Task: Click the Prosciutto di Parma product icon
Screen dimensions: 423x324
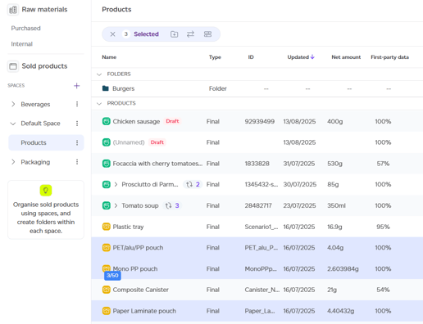Action: coord(107,185)
